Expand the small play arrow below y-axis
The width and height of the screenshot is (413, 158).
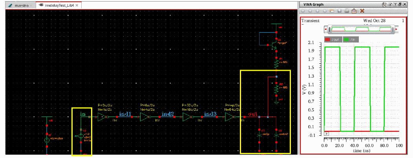(x=326, y=134)
